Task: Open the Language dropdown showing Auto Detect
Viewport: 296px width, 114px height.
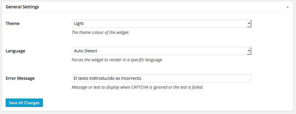Action: (161, 51)
